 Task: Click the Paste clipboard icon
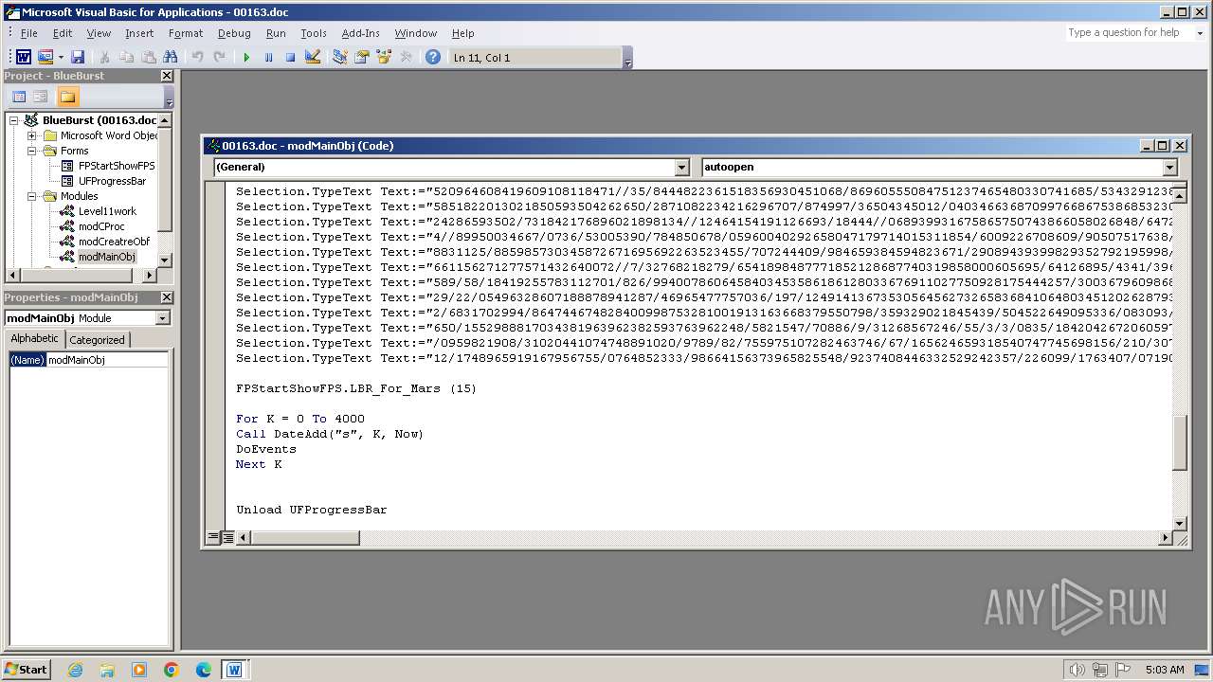pyautogui.click(x=149, y=58)
